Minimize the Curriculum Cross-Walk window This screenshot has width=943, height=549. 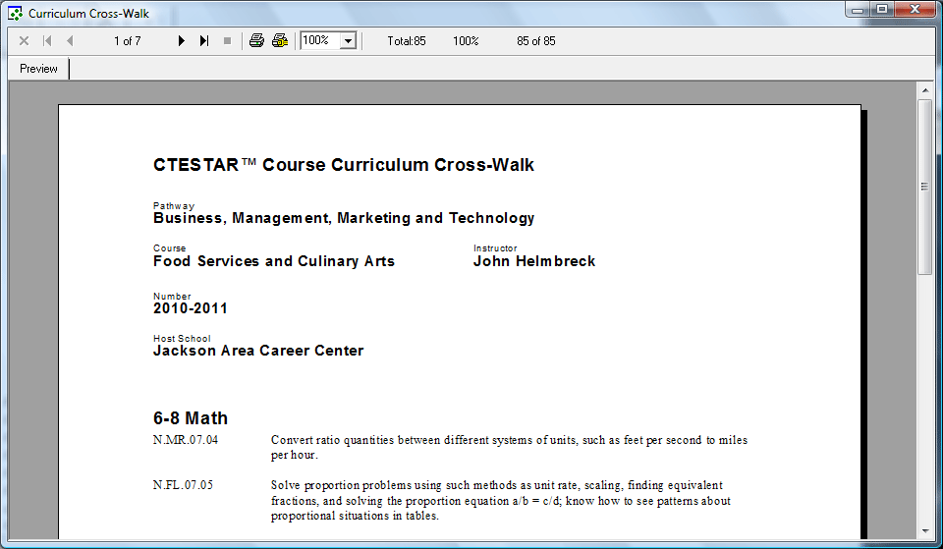click(859, 10)
